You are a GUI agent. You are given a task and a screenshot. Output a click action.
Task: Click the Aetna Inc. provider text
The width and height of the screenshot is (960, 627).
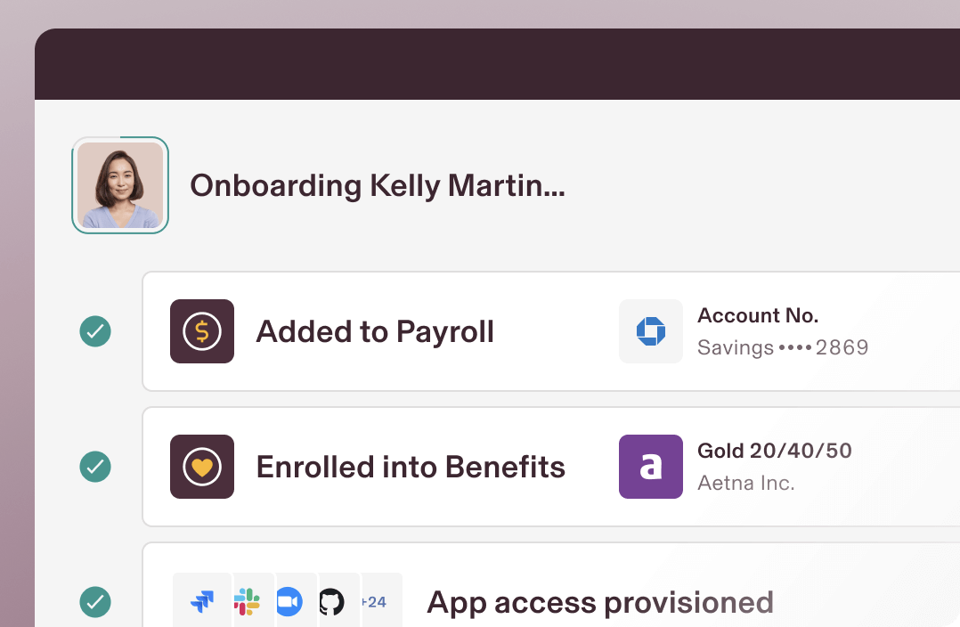[746, 483]
